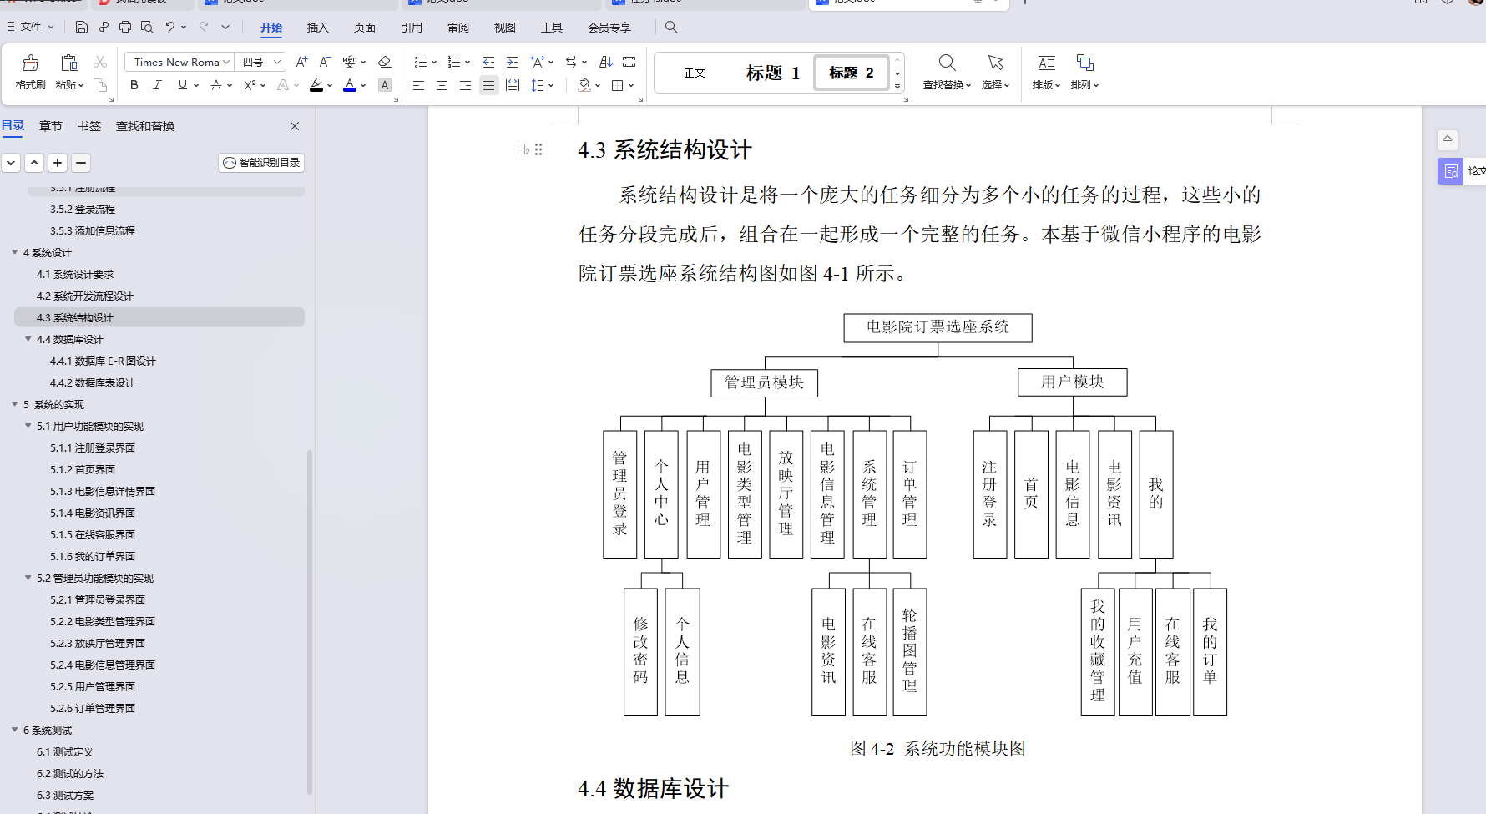Apply the 标题 1 heading style
This screenshot has height=814, width=1486.
773,73
